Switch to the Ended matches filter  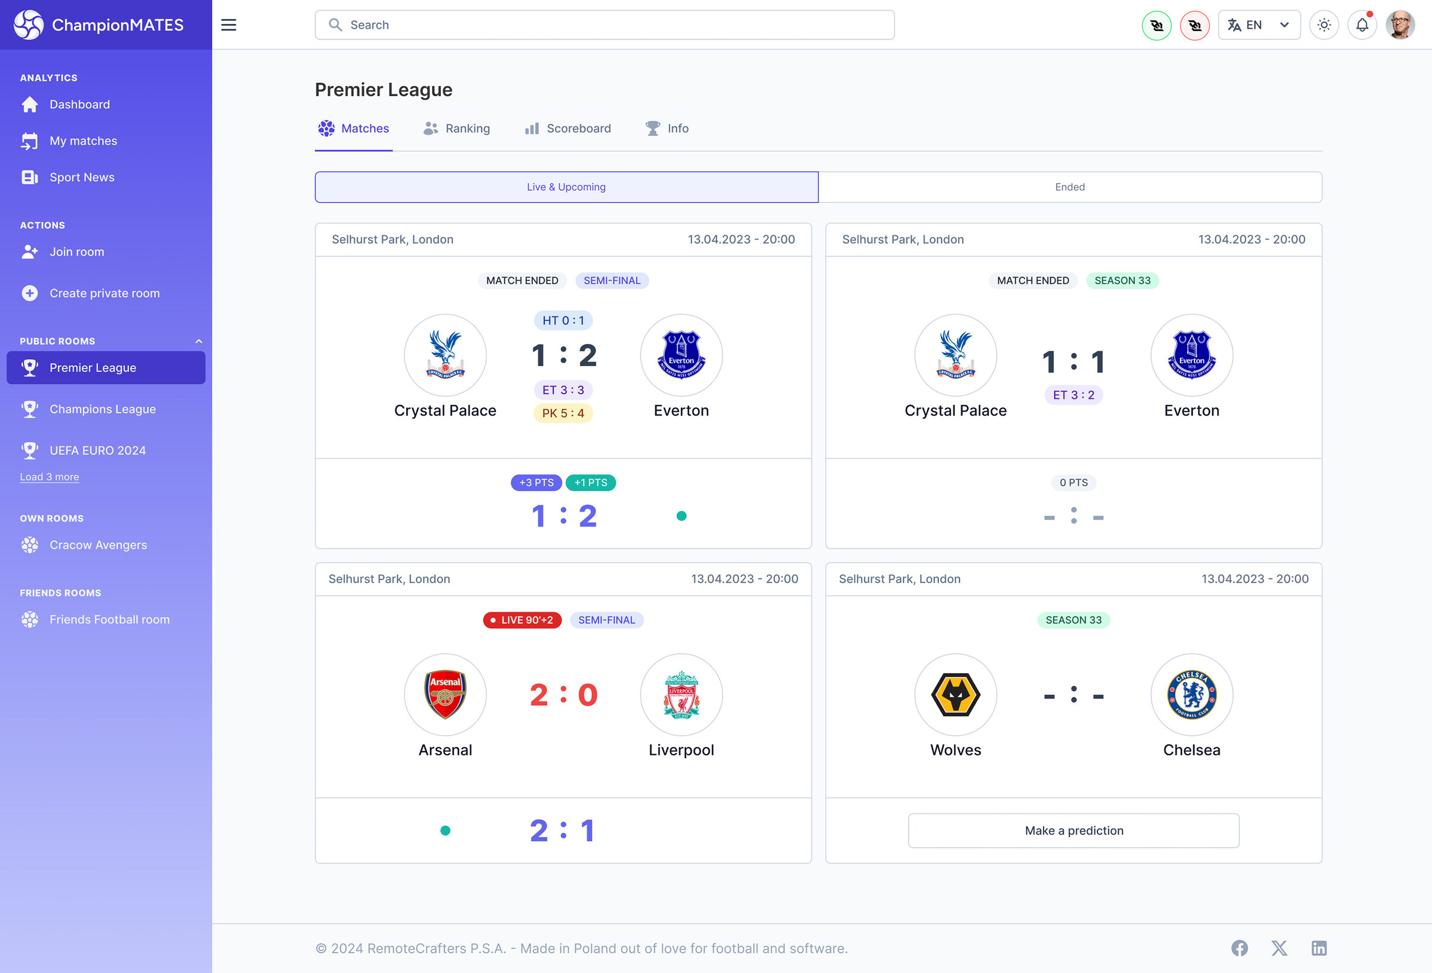click(x=1070, y=187)
